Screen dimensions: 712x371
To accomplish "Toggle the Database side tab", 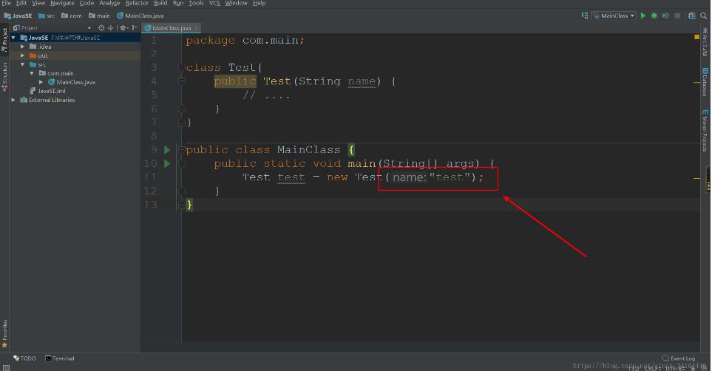I will (705, 82).
